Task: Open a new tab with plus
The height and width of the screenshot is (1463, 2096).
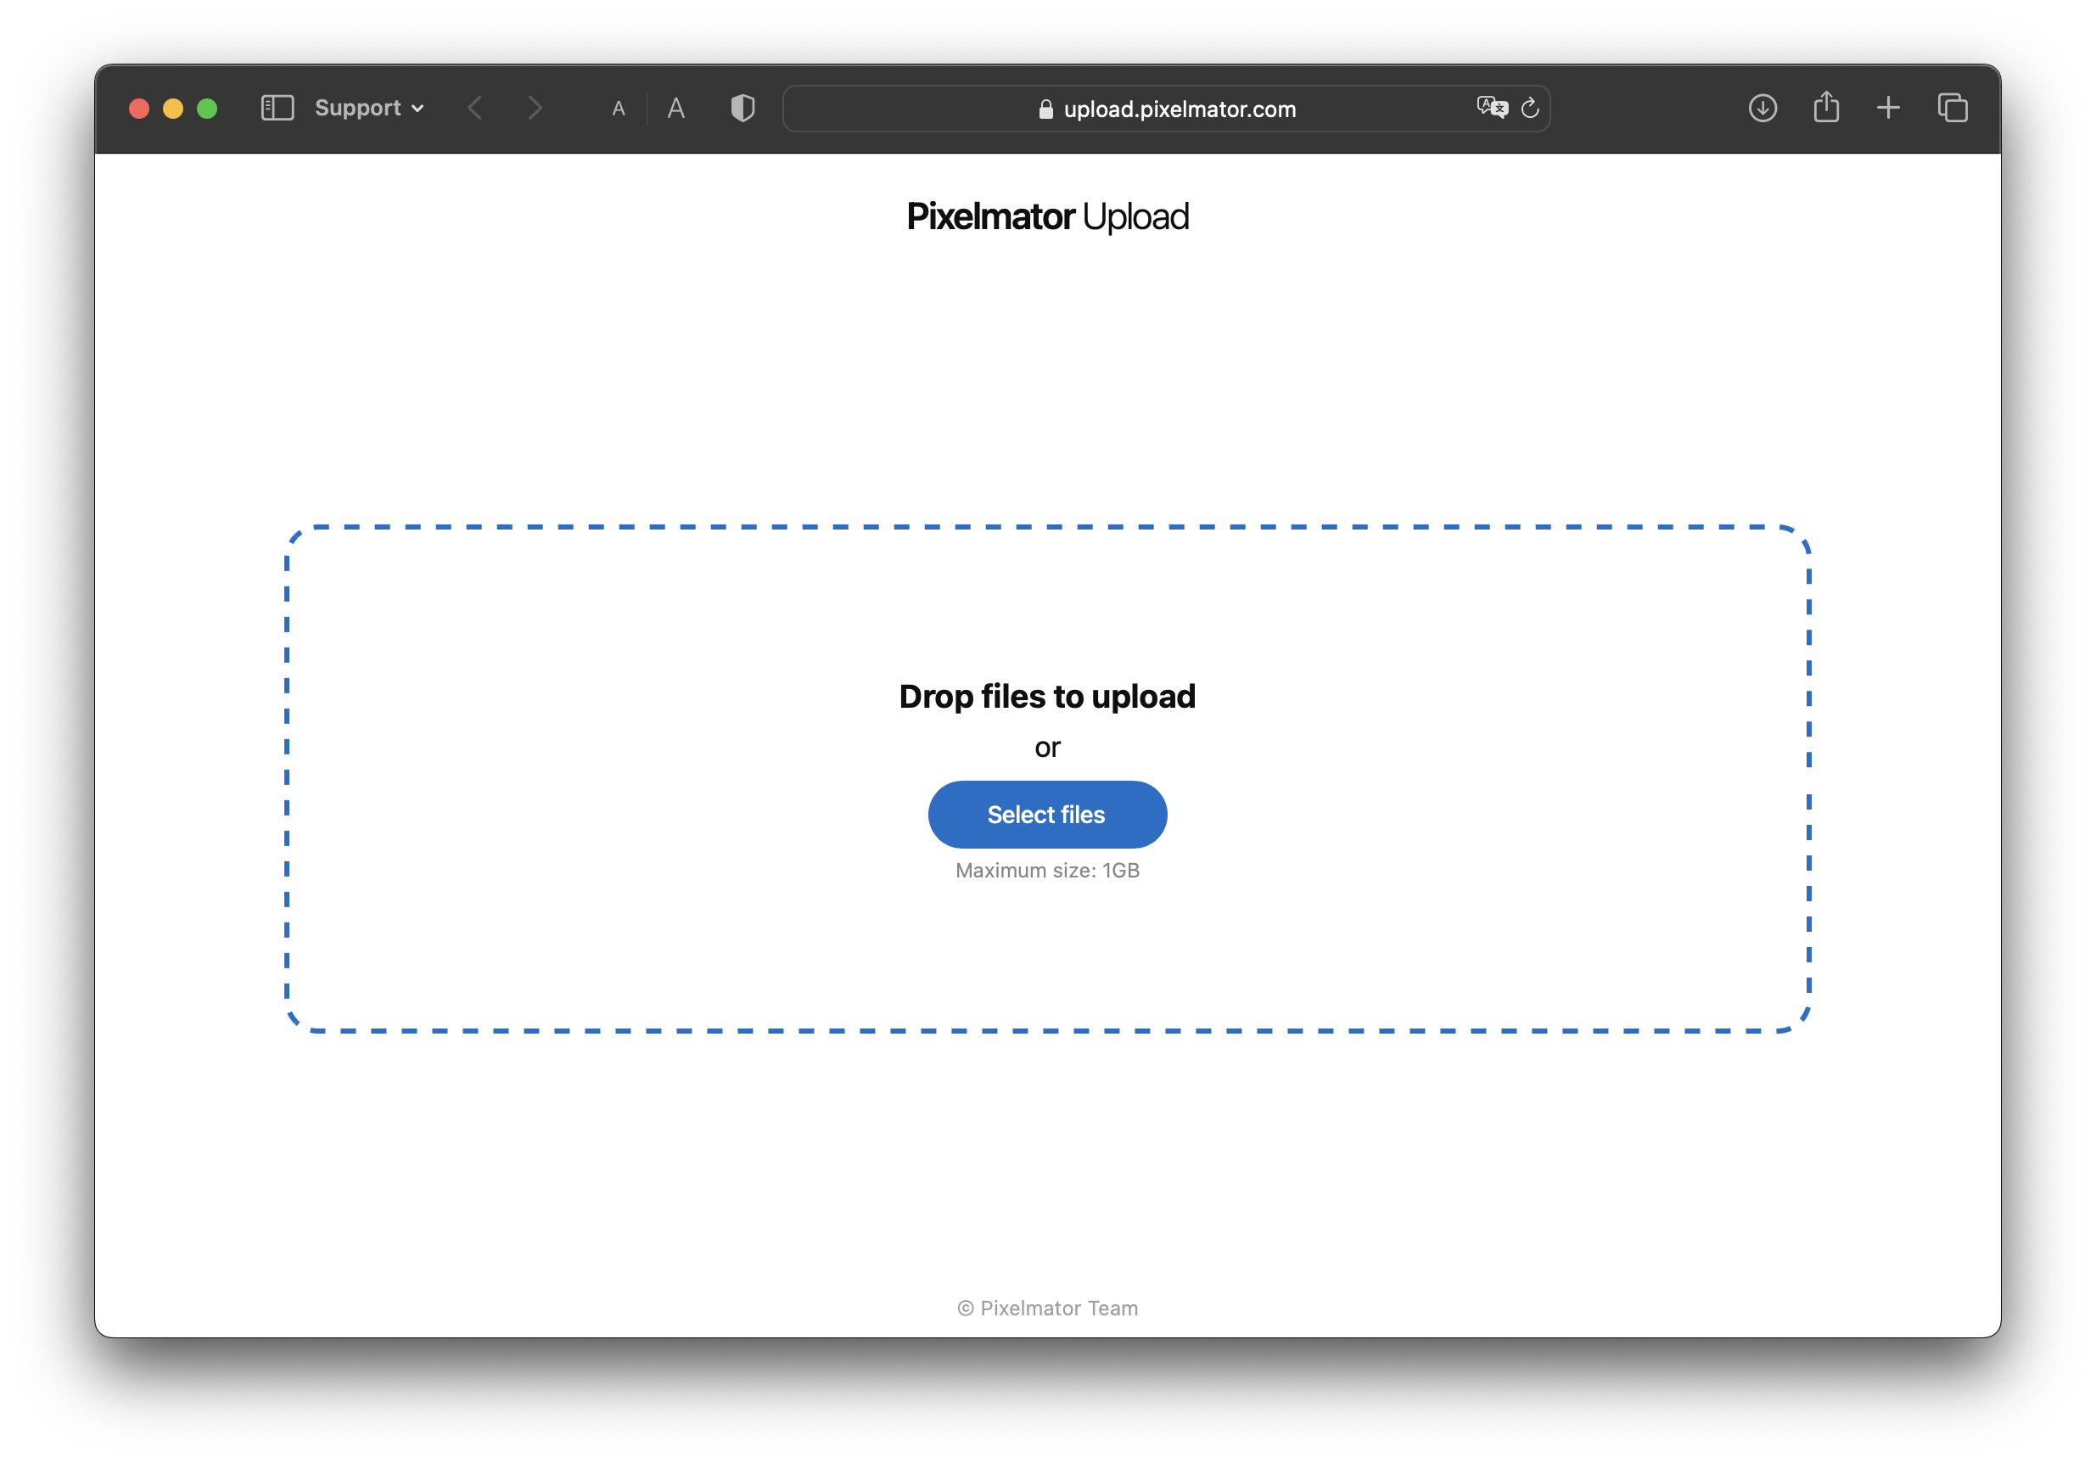Action: point(1888,109)
